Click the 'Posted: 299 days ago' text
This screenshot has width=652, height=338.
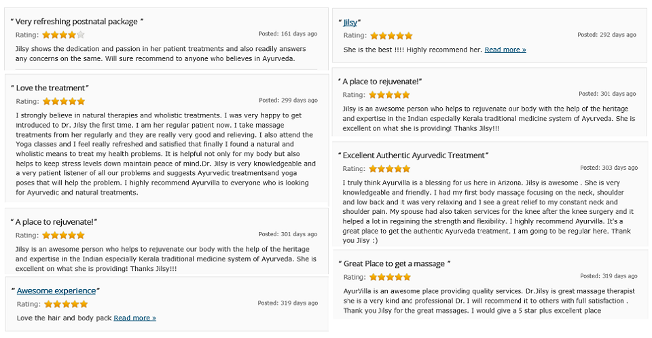coord(288,100)
